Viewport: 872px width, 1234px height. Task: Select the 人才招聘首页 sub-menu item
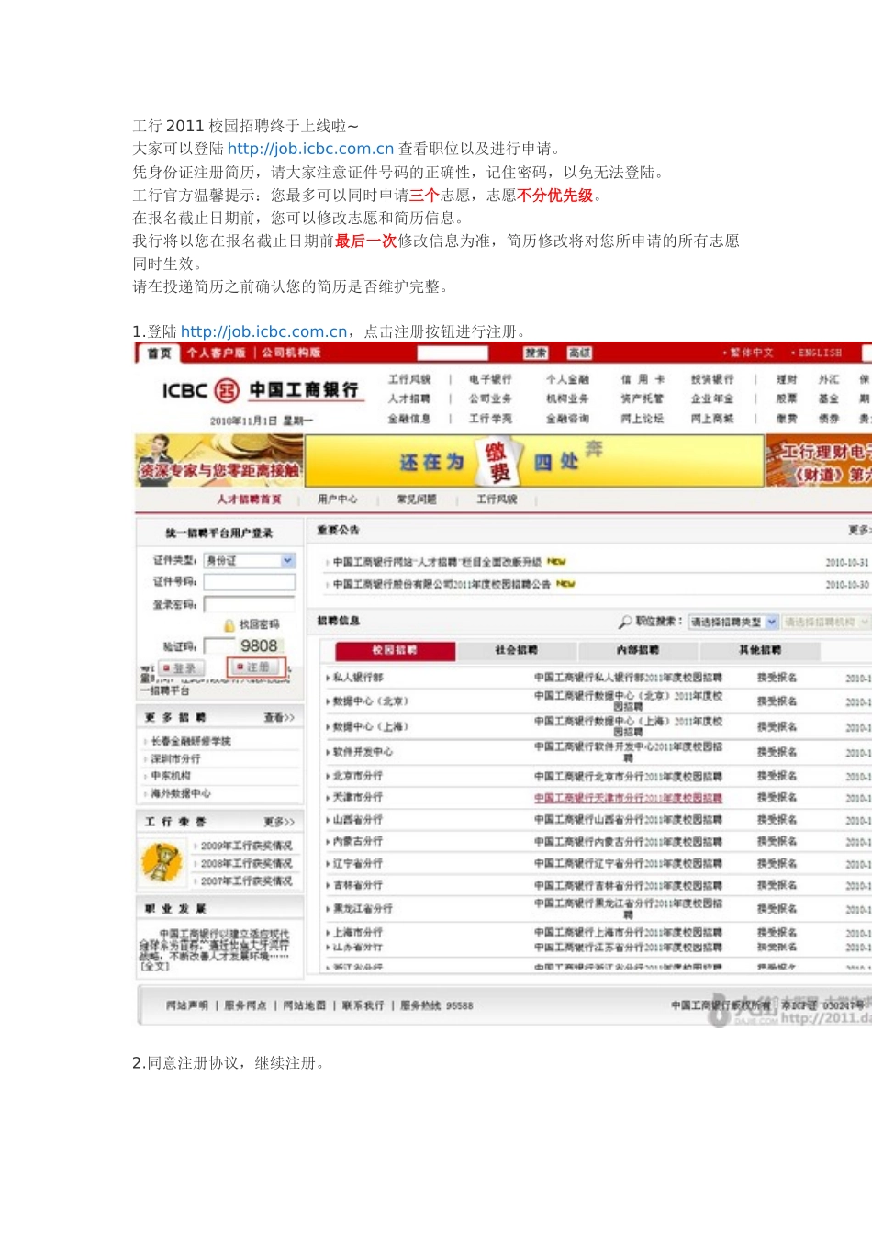click(x=249, y=499)
